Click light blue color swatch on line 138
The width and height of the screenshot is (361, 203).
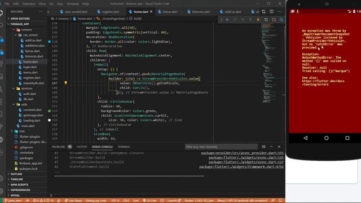[49, 42]
